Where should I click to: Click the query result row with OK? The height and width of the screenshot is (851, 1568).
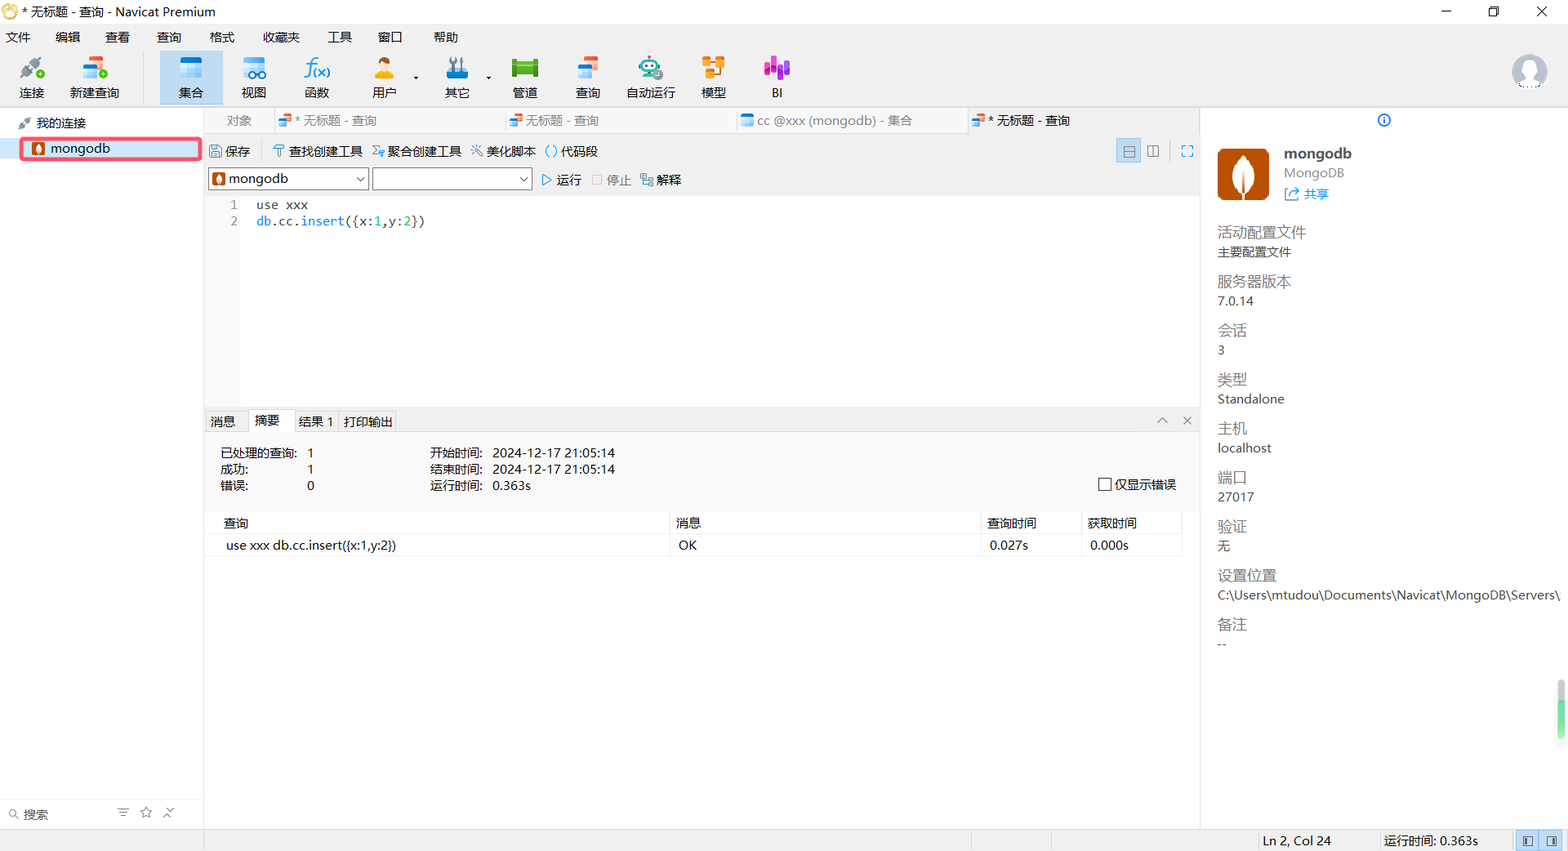pyautogui.click(x=693, y=545)
